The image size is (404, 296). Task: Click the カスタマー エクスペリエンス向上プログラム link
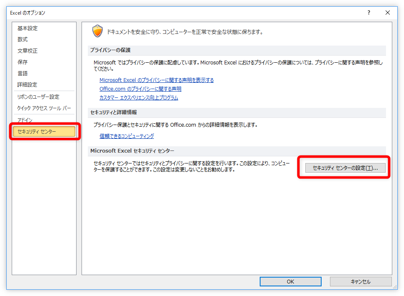tap(138, 98)
